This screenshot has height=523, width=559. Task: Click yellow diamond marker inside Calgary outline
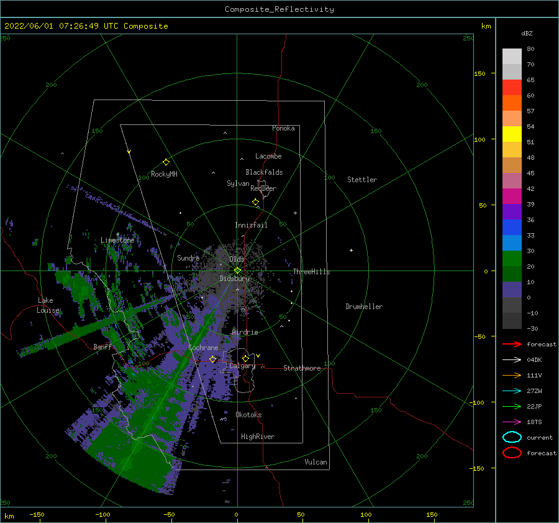245,358
